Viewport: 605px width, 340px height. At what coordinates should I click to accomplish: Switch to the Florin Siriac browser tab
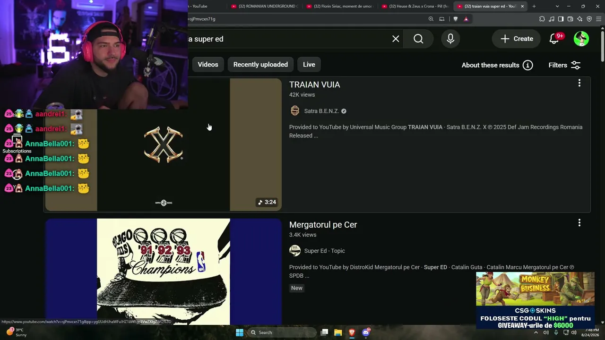click(x=340, y=6)
